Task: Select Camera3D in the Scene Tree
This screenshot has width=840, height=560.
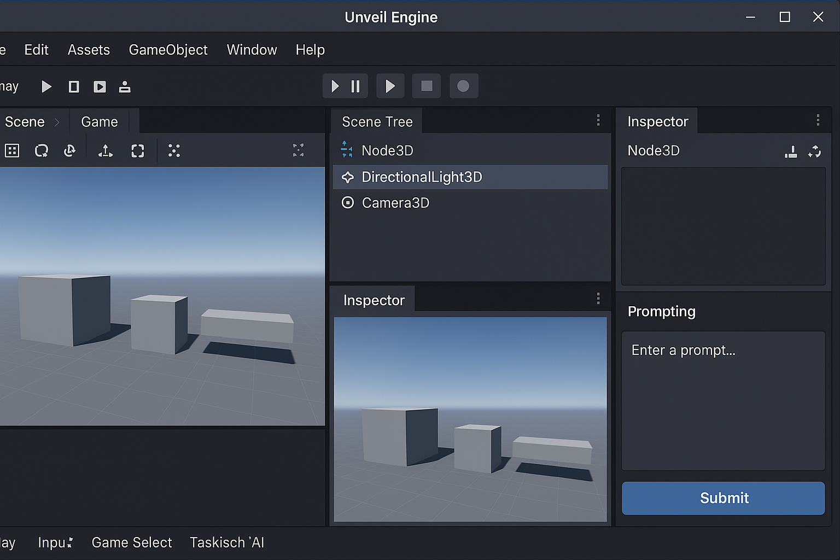Action: click(395, 203)
